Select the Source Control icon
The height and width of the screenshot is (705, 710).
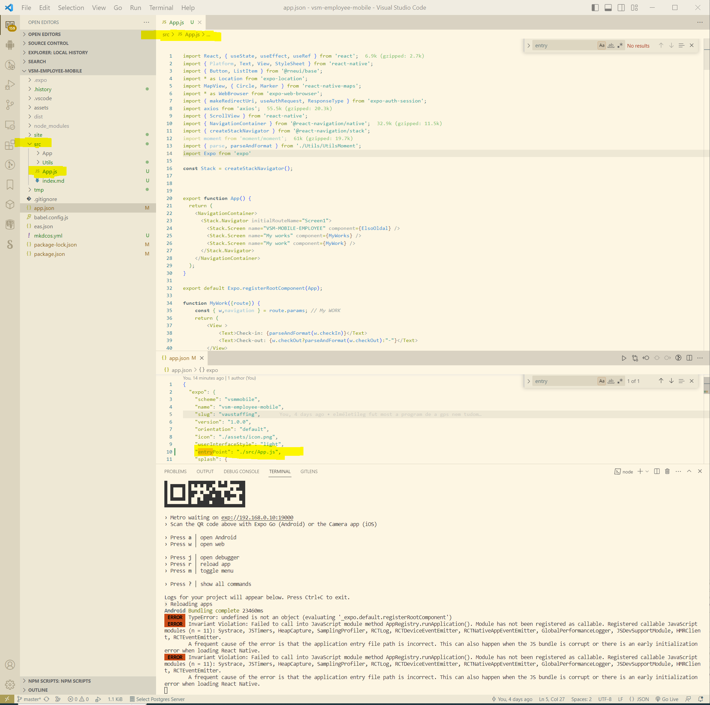pos(10,104)
